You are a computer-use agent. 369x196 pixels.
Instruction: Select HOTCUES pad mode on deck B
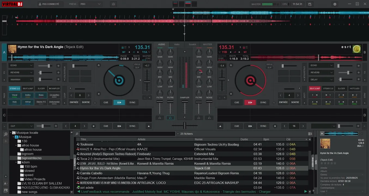(x=355, y=88)
